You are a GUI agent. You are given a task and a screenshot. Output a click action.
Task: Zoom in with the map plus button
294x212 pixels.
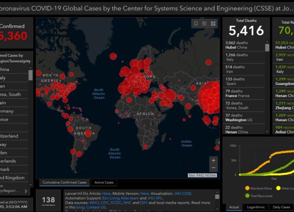pos(214,160)
